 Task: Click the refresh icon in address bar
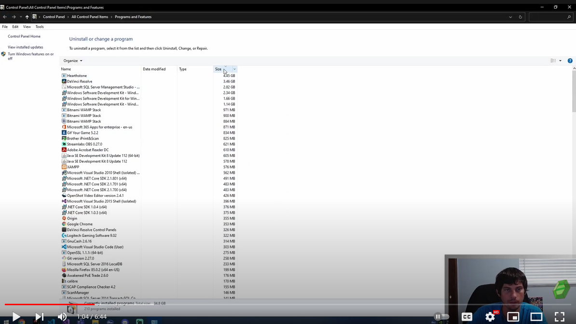(520, 17)
